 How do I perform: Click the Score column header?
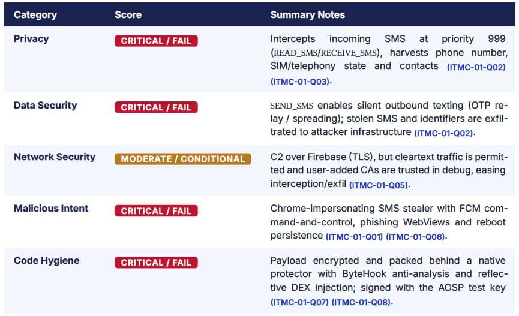point(128,15)
